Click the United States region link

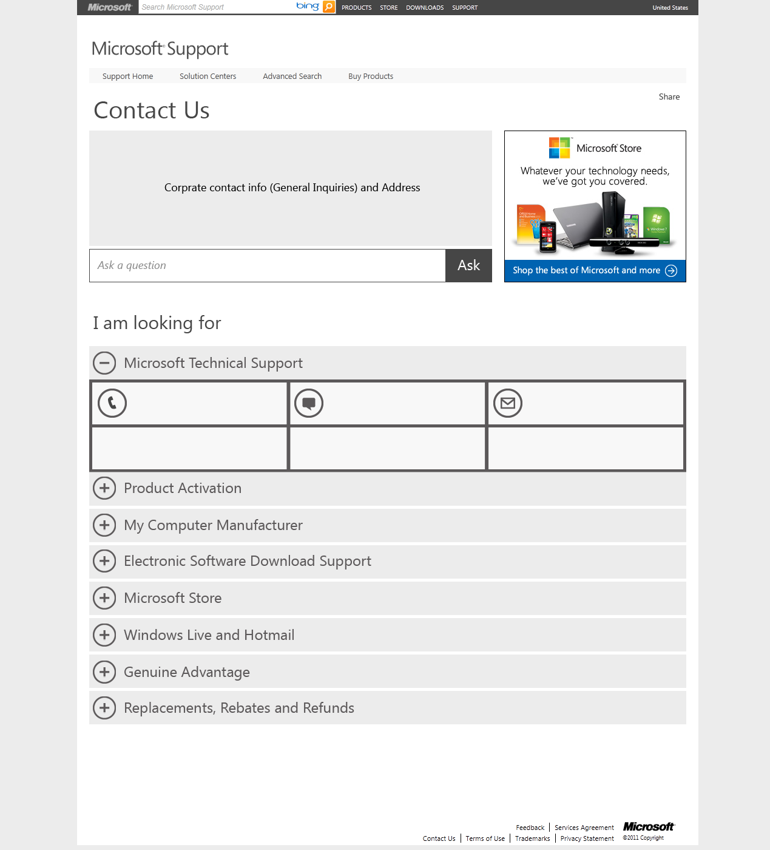[670, 8]
